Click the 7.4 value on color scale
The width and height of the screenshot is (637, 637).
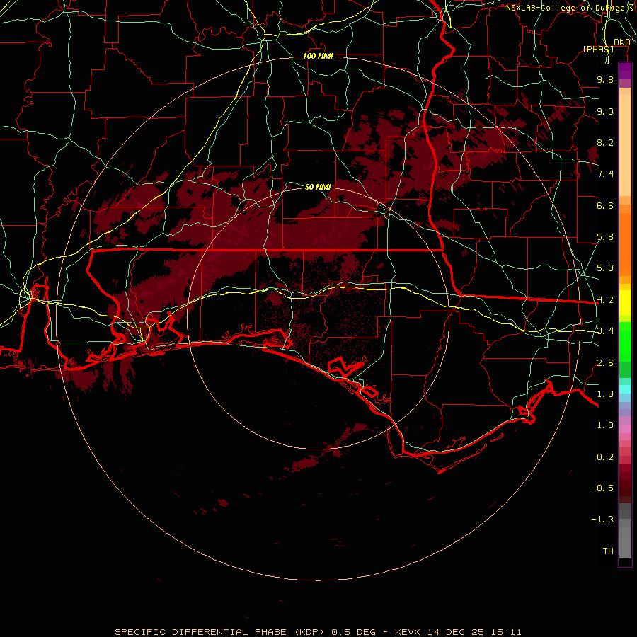(x=605, y=174)
